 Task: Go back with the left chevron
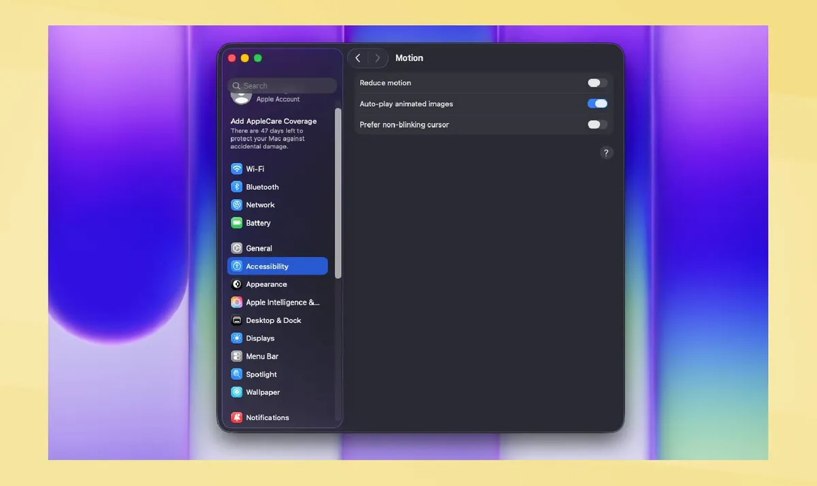(x=358, y=58)
